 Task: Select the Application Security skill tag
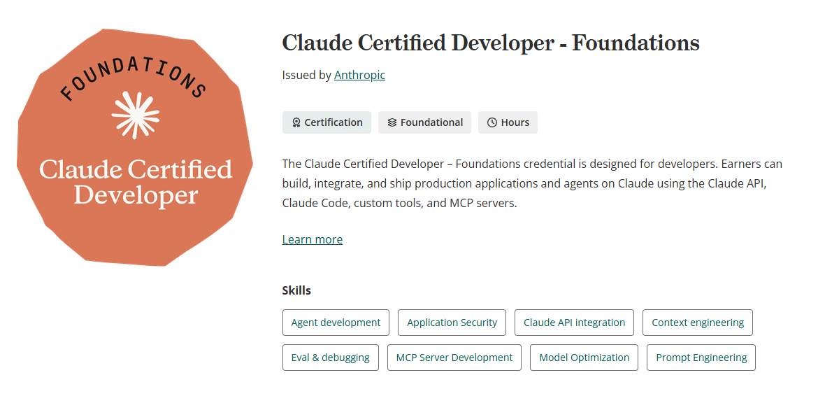coord(452,323)
